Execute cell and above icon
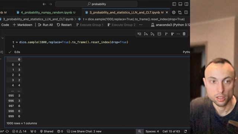Viewport: 238px width, 134px height. pos(146,34)
